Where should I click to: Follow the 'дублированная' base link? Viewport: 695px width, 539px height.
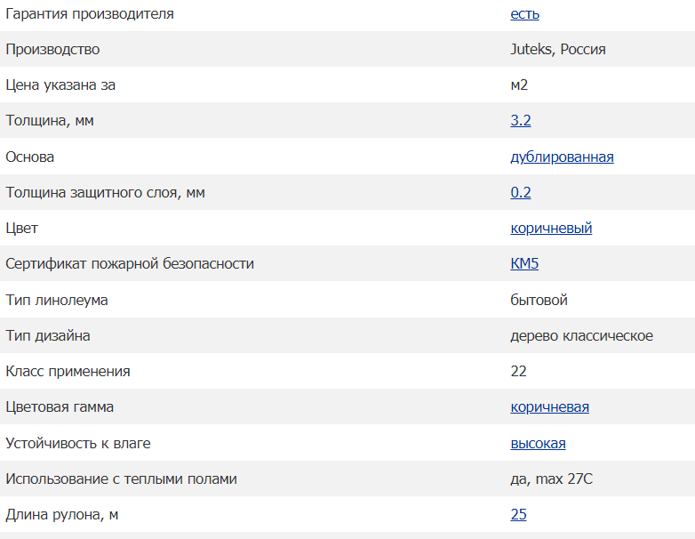pyautogui.click(x=562, y=157)
